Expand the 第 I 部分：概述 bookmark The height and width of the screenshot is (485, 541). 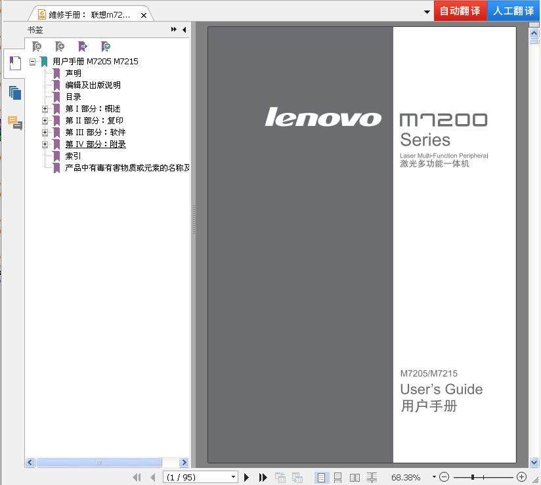[45, 109]
